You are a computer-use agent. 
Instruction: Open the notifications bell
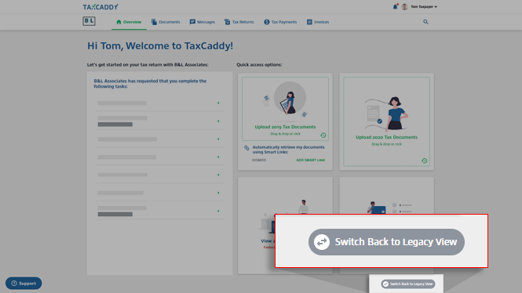pos(395,6)
